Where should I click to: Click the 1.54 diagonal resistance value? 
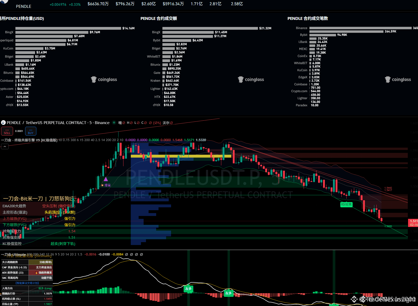(72, 231)
